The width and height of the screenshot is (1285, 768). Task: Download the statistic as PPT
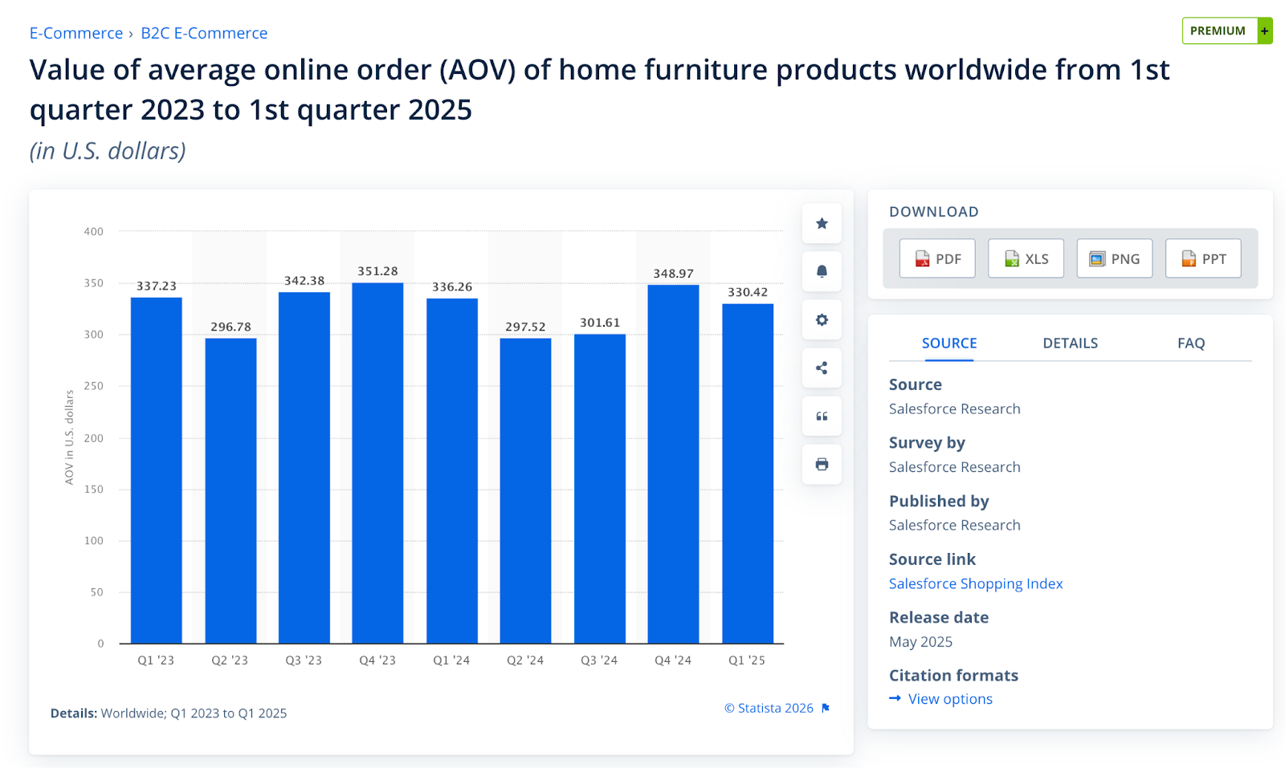(x=1202, y=258)
